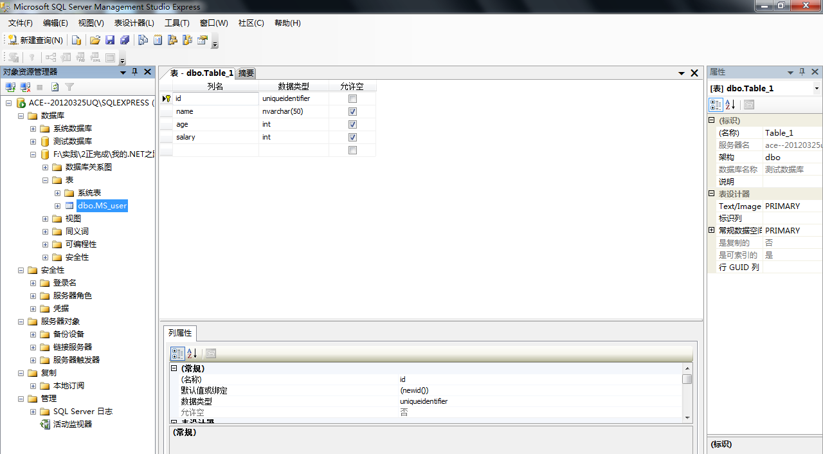823x454 pixels.
Task: Click the manage indexes and keys icon
Action: coord(66,57)
